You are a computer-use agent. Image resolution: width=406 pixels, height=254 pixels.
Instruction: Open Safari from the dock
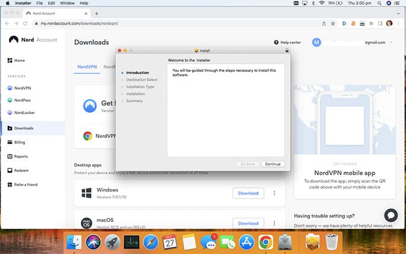coord(151,242)
